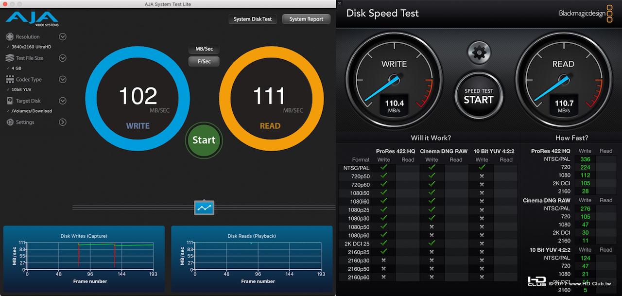The image size is (622, 296).
Task: Open the AJA Settings arrow
Action: 63,122
